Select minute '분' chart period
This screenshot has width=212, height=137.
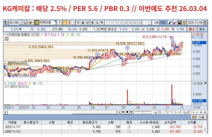92,22
